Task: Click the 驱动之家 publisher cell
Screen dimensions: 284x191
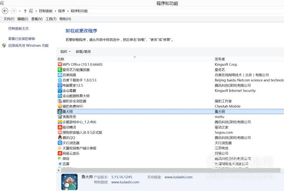Action: [x=222, y=127]
